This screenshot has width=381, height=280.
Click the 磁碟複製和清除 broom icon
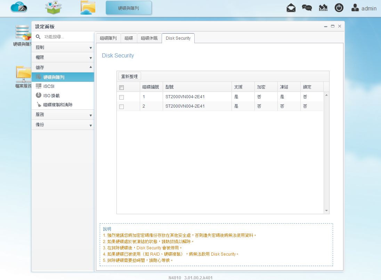click(39, 104)
